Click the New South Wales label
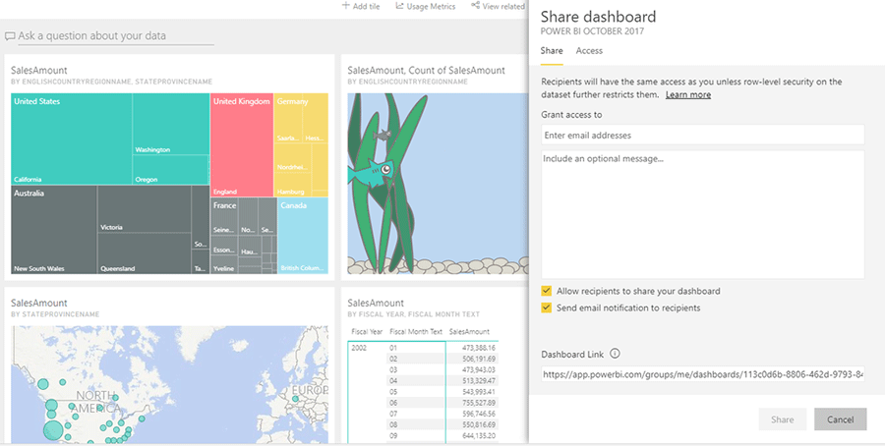 [39, 268]
